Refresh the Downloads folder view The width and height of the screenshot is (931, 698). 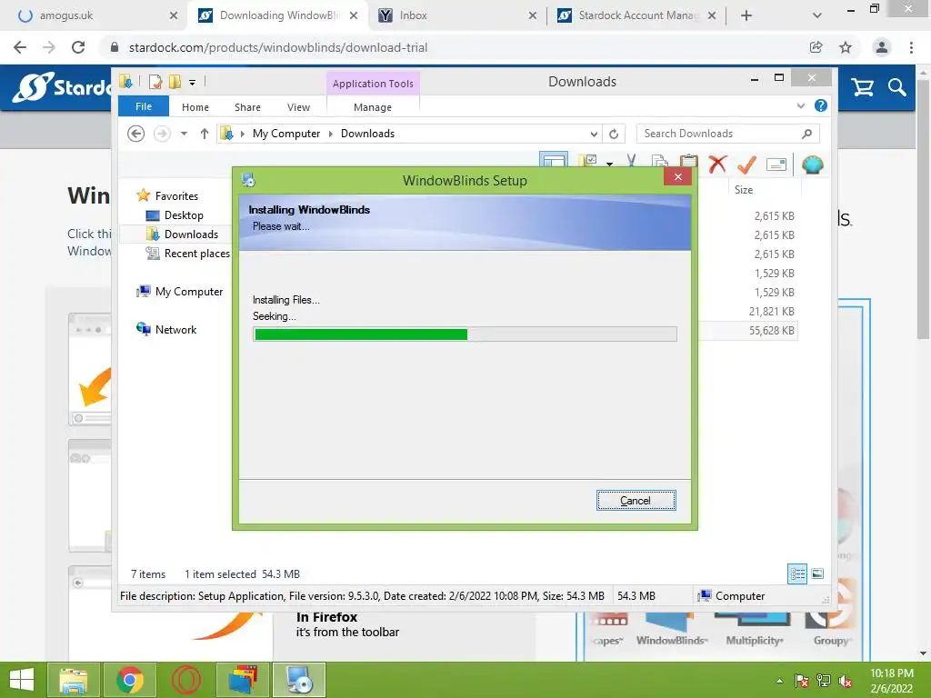[614, 135]
